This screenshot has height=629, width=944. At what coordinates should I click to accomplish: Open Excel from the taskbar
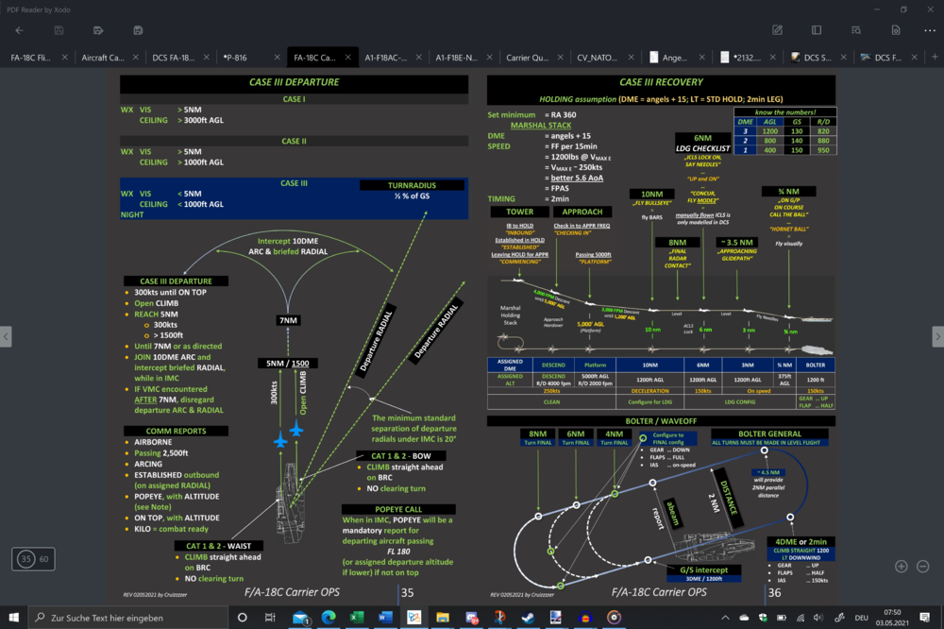(x=357, y=617)
